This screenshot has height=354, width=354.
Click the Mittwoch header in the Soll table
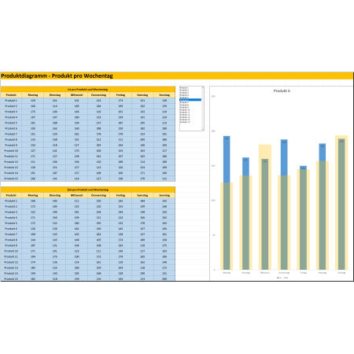(77, 195)
